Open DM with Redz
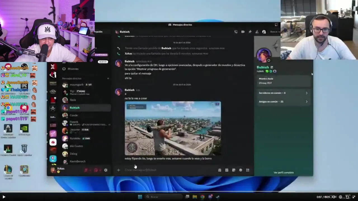 point(86,100)
